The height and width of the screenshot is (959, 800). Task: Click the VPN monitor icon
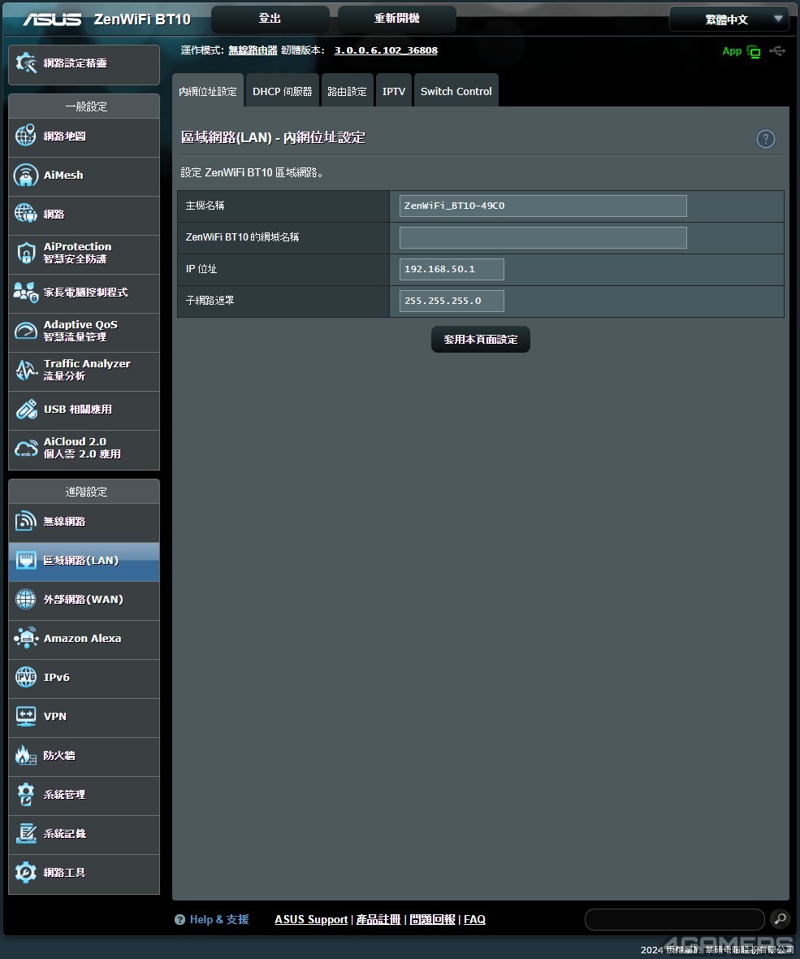[x=26, y=716]
